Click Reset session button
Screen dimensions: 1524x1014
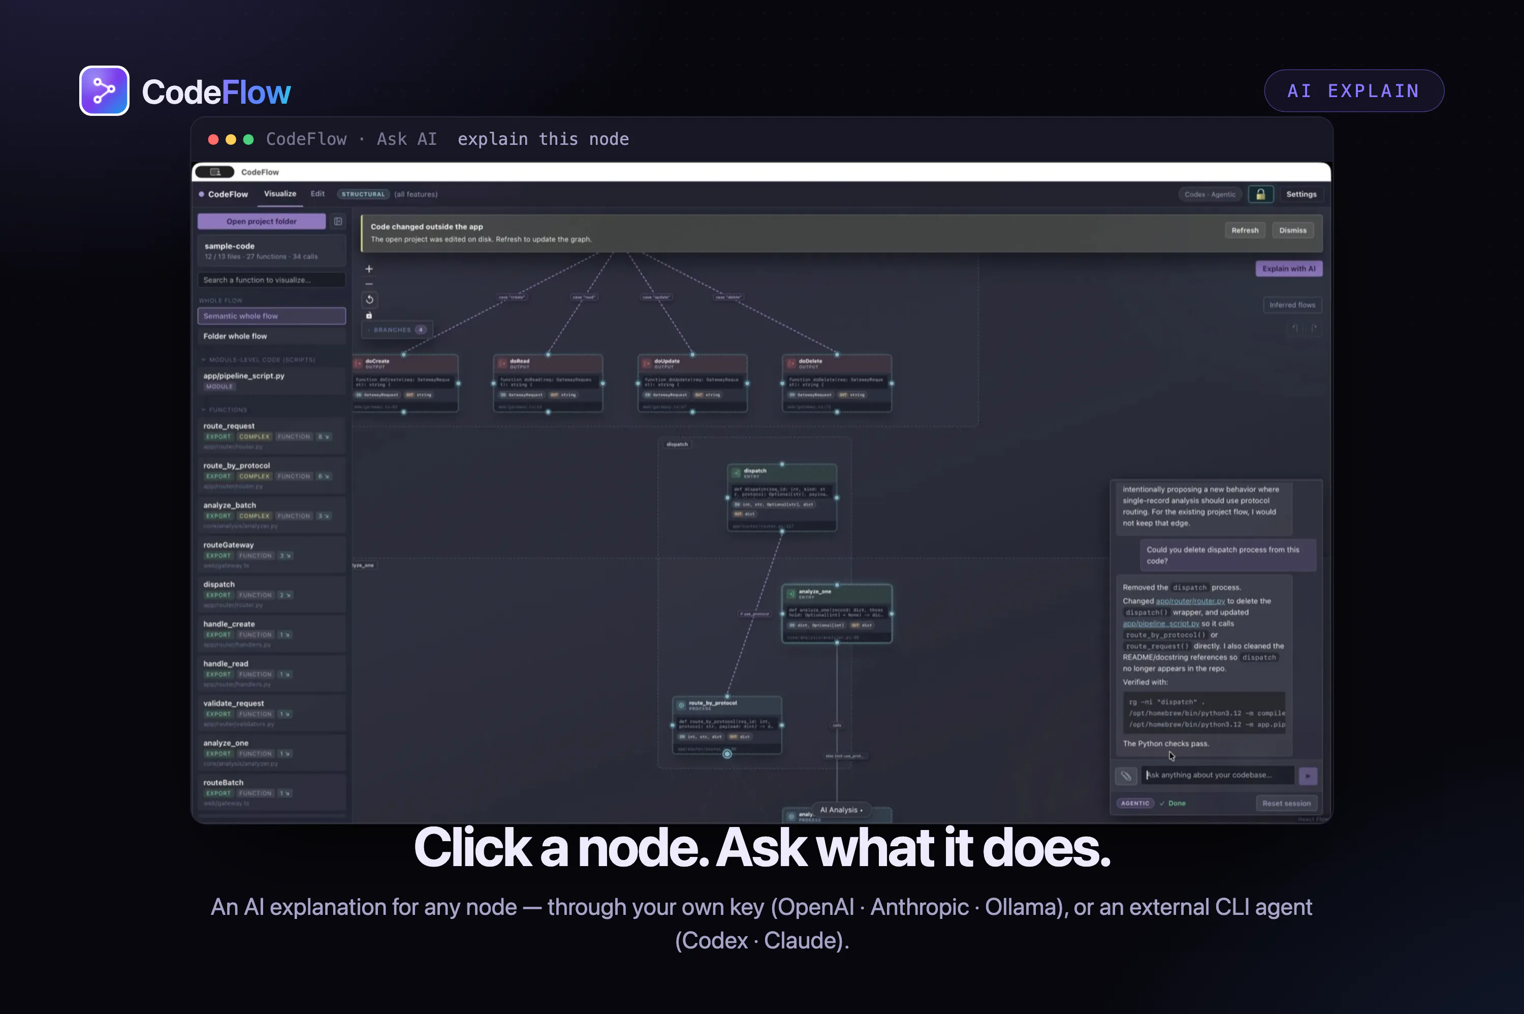[1286, 803]
